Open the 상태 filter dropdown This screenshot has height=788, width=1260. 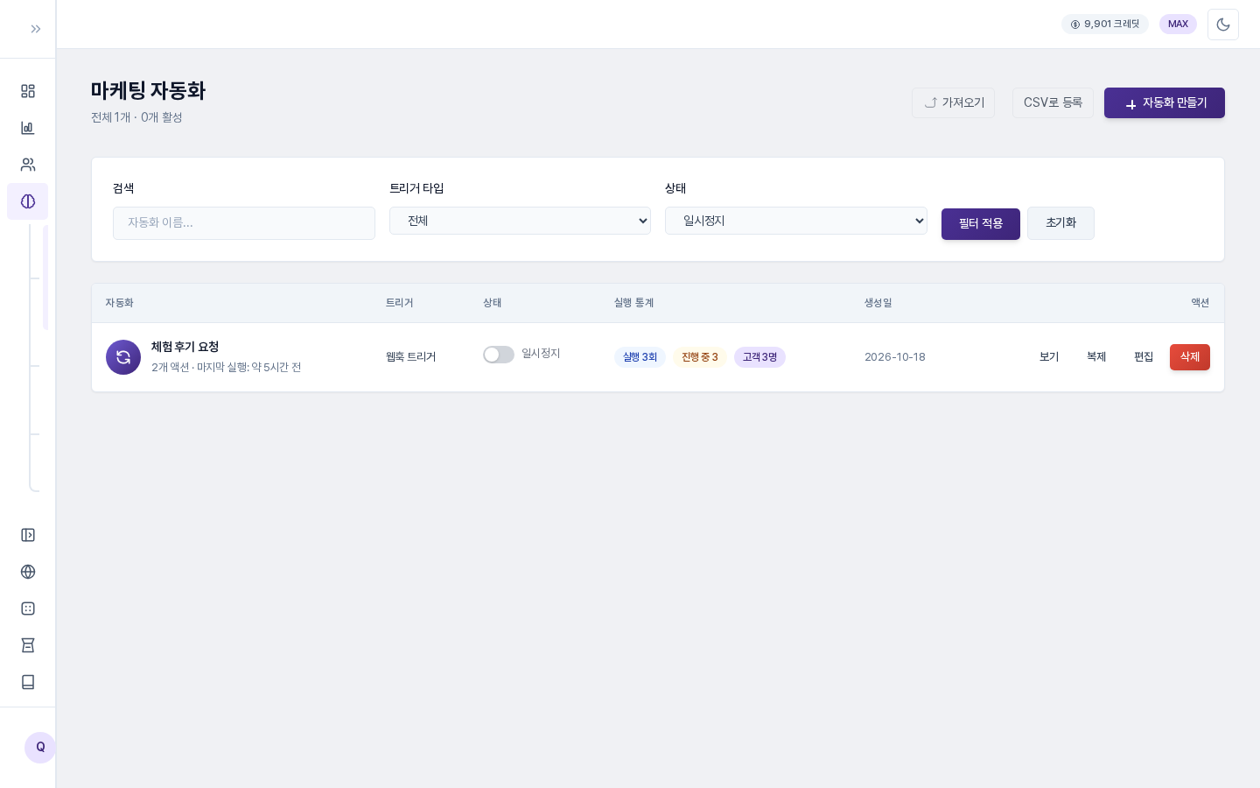pos(796,221)
